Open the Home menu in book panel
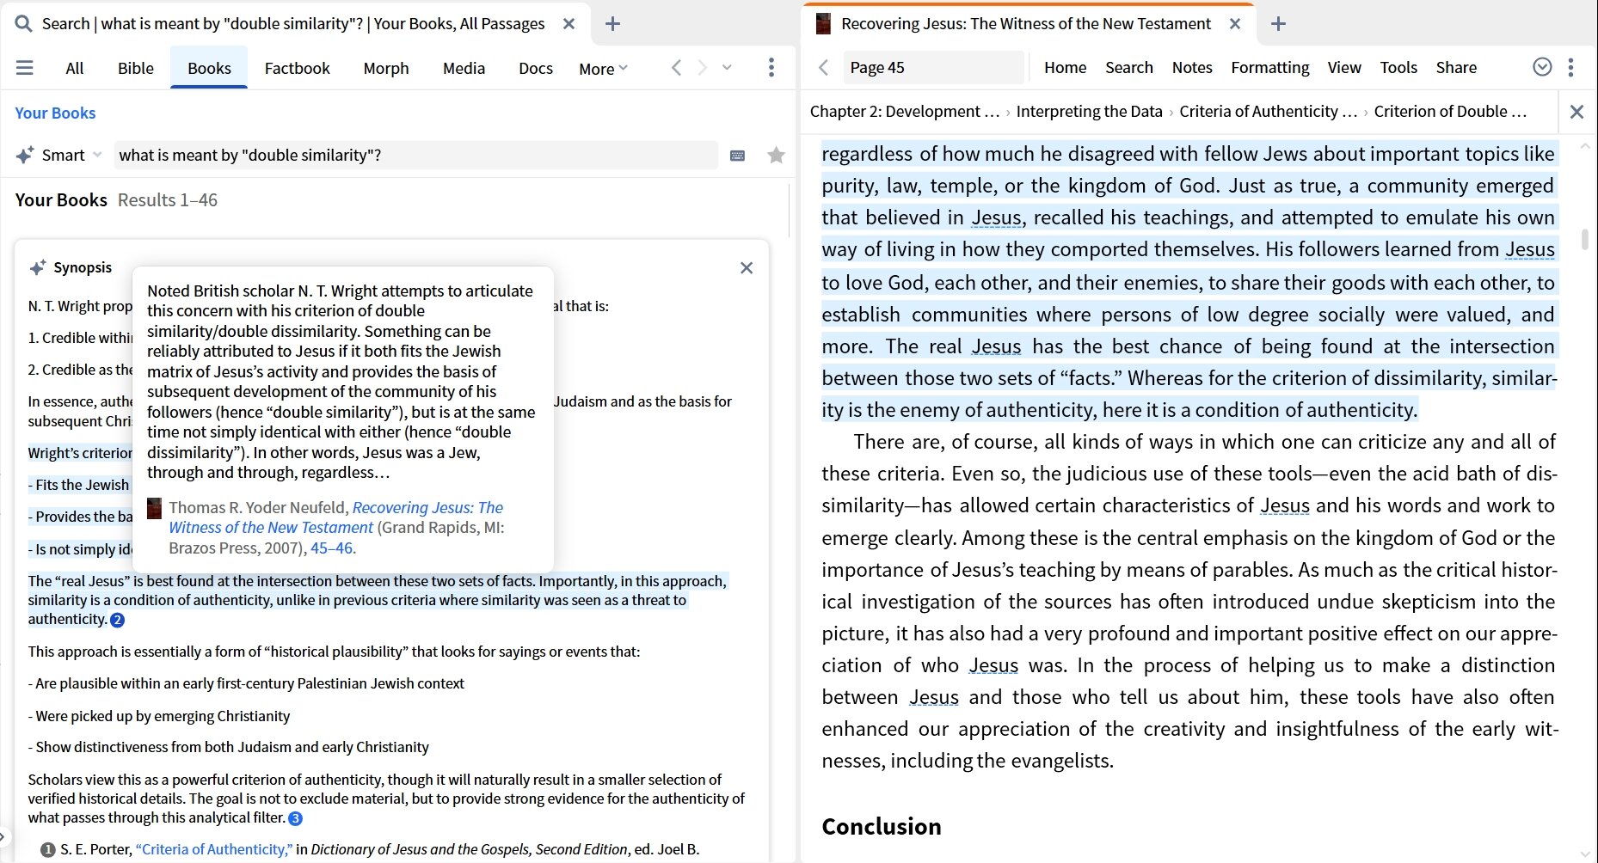 [x=1065, y=67]
